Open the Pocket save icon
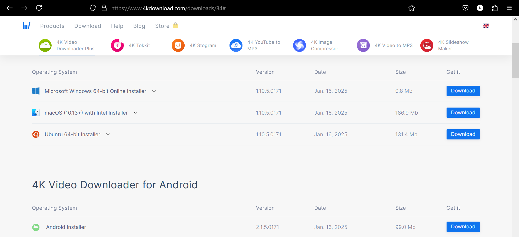Viewport: 519px width, 237px height. tap(465, 8)
